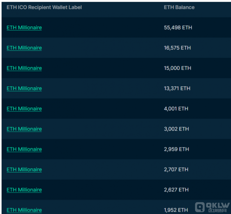
Task: Open ETH Millionaire link with 13,371 ETH
Action: tap(24, 88)
